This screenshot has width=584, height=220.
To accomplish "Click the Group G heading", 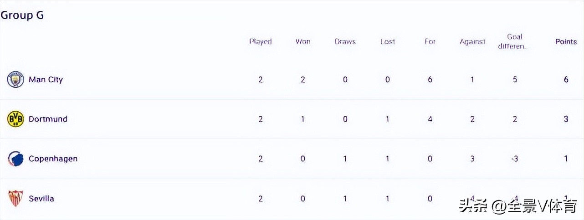I will [22, 15].
